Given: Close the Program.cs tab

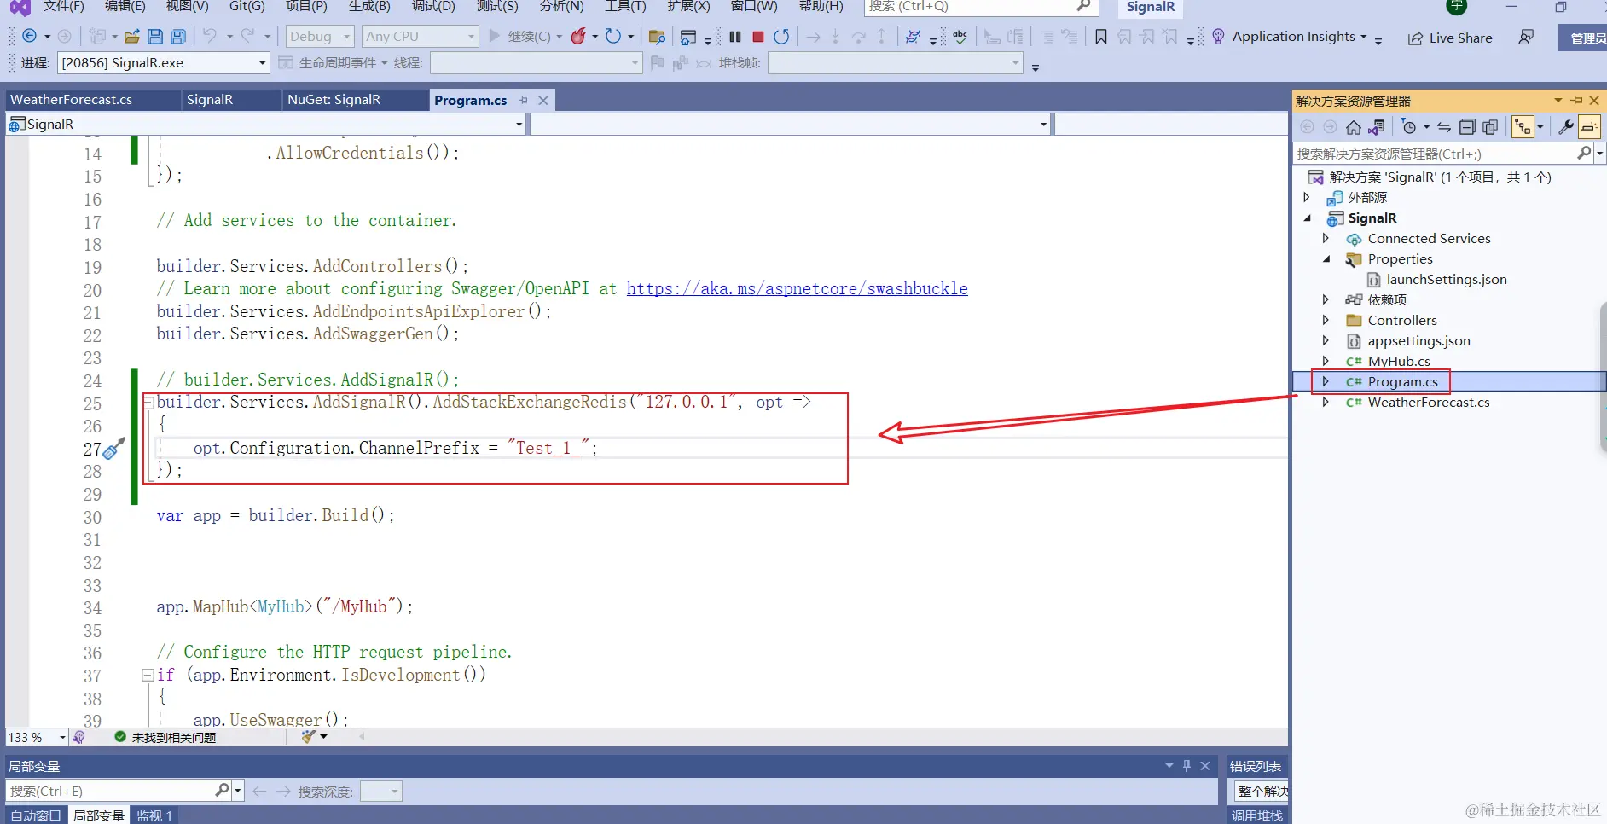Looking at the screenshot, I should (543, 101).
